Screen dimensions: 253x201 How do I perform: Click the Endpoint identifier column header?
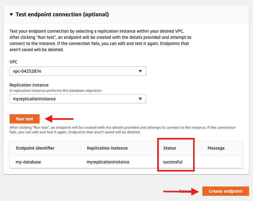coord(35,148)
